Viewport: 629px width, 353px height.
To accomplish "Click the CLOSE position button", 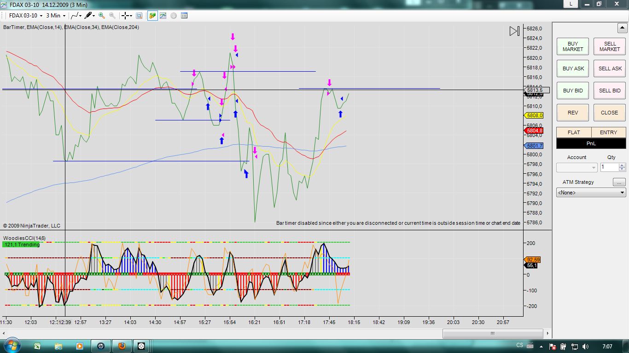I will tap(609, 113).
